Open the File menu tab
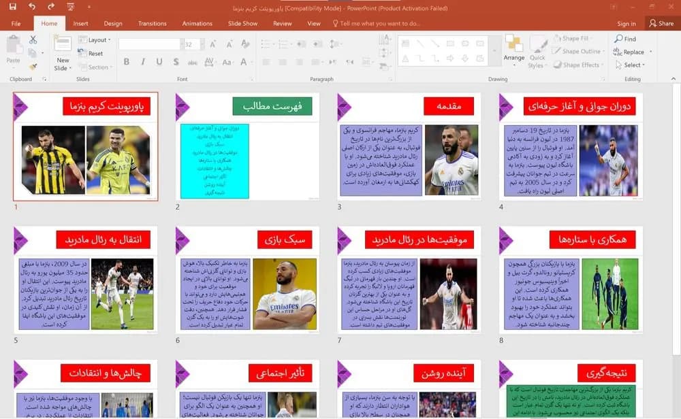Screen dimensions: 681x419 [x=16, y=23]
